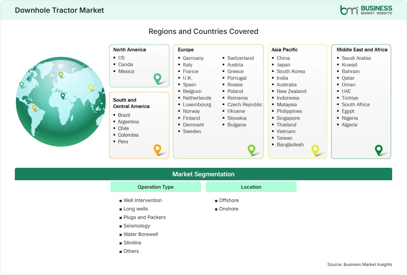The image size is (407, 275).
Task: Click 'Onshore' under Location
Action: tap(229, 209)
